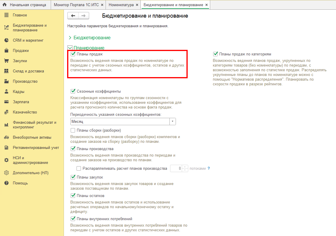Toggle the Планы закупок checkbox
Image resolution: width=336 pixels, height=236 pixels.
(73, 177)
